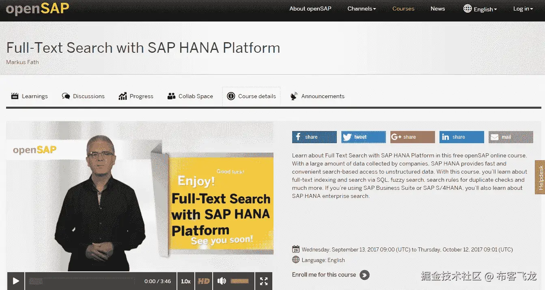Open the Announcements tab
The height and width of the screenshot is (290, 545).
317,96
